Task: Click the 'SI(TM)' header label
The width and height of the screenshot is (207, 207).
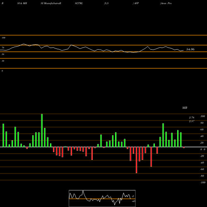Action: pyautogui.click(x=79, y=3)
